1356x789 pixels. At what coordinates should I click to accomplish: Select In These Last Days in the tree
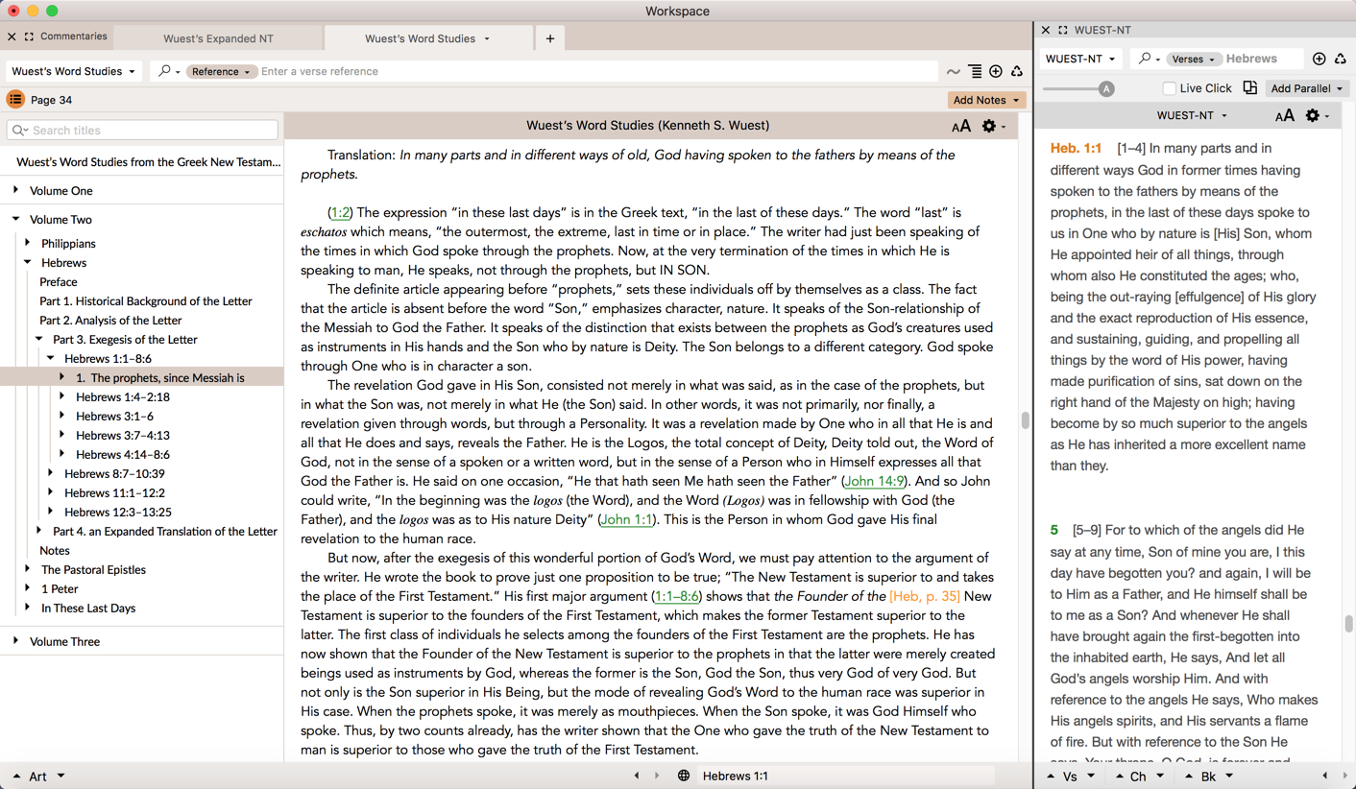click(x=88, y=608)
